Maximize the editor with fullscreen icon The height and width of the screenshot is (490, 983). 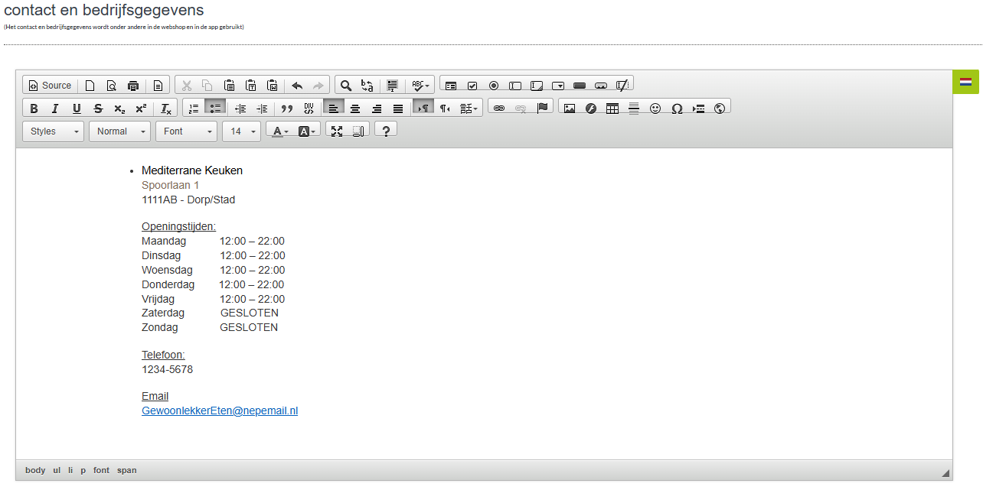(337, 131)
